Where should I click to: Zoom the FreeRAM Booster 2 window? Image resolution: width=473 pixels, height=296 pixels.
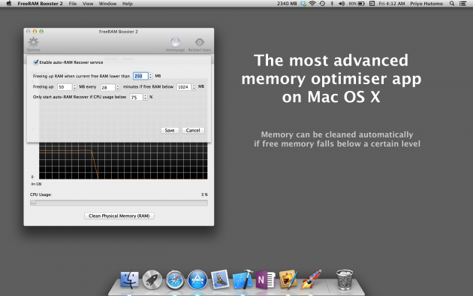(x=41, y=32)
